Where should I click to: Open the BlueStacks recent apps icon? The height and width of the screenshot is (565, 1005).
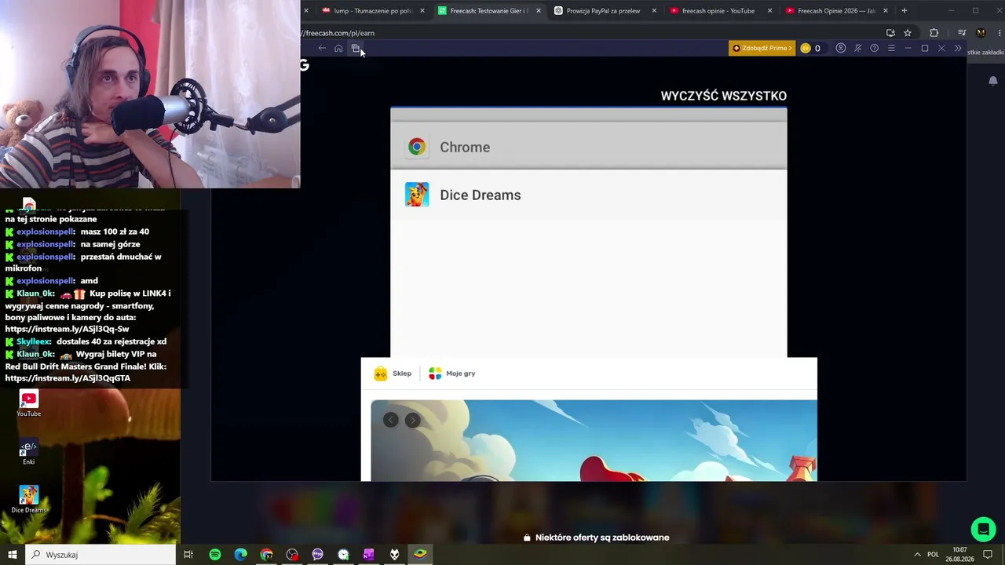point(355,49)
